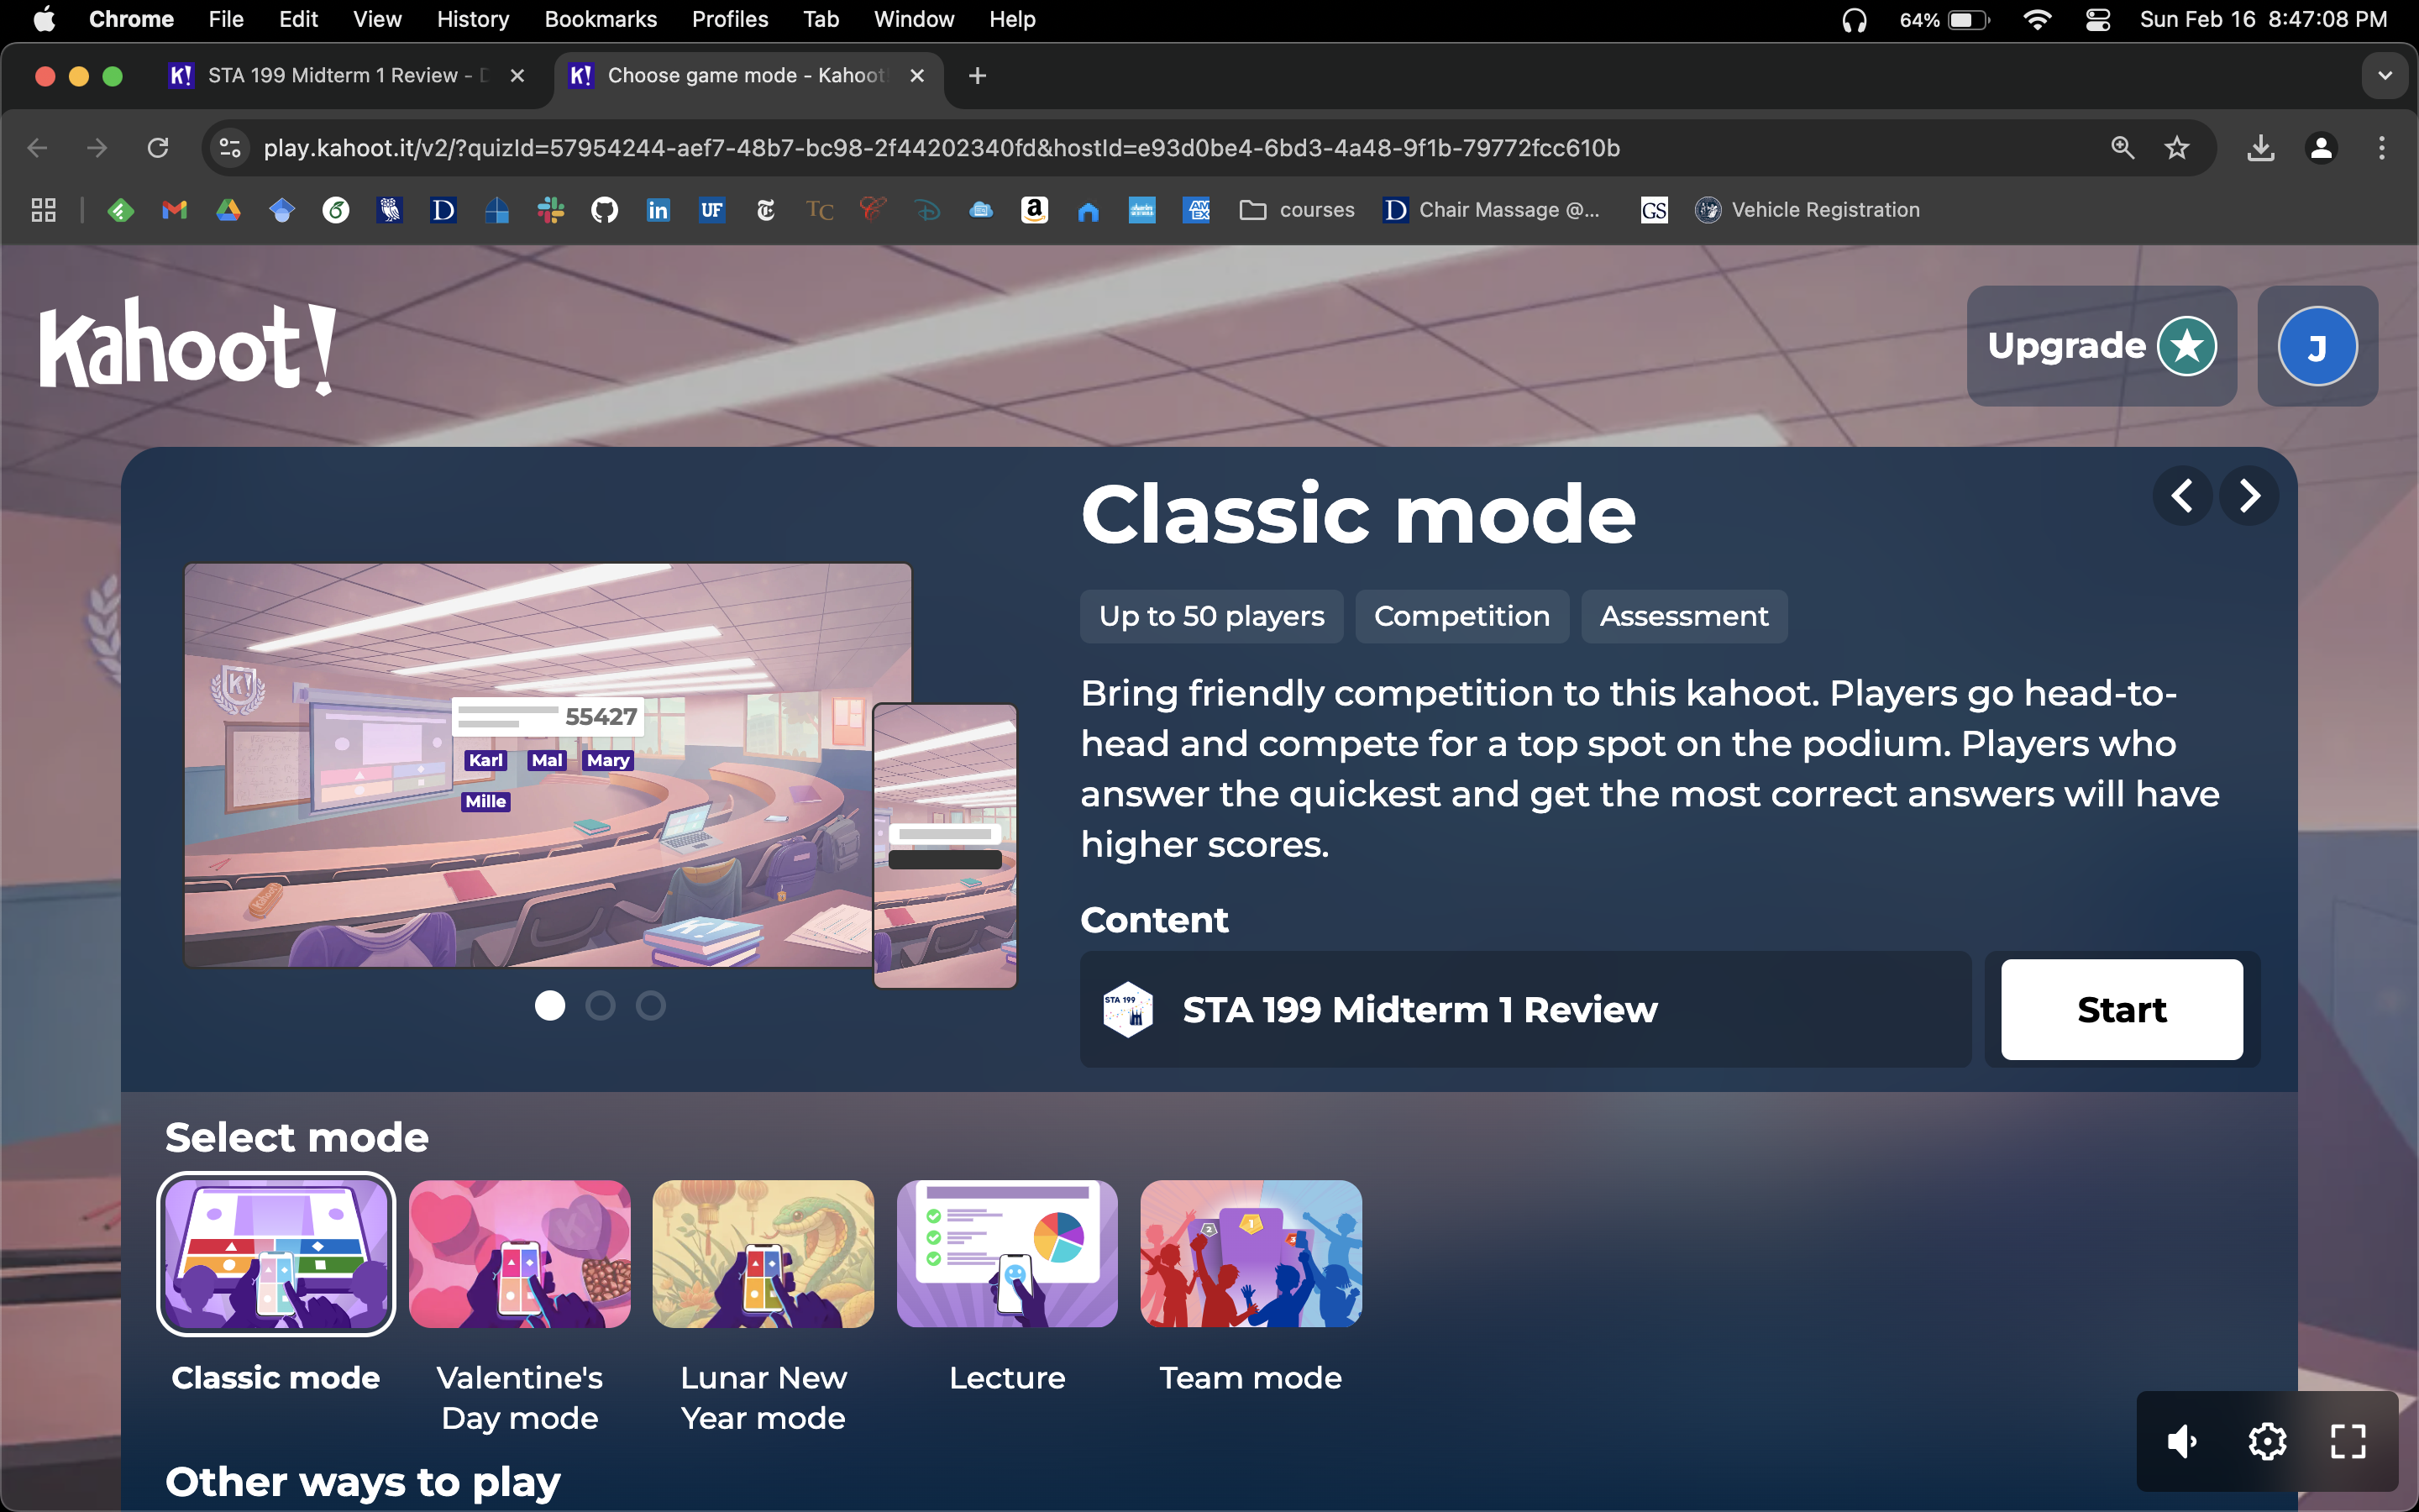Go to next game mode arrow
The width and height of the screenshot is (2419, 1512).
(x=2249, y=495)
